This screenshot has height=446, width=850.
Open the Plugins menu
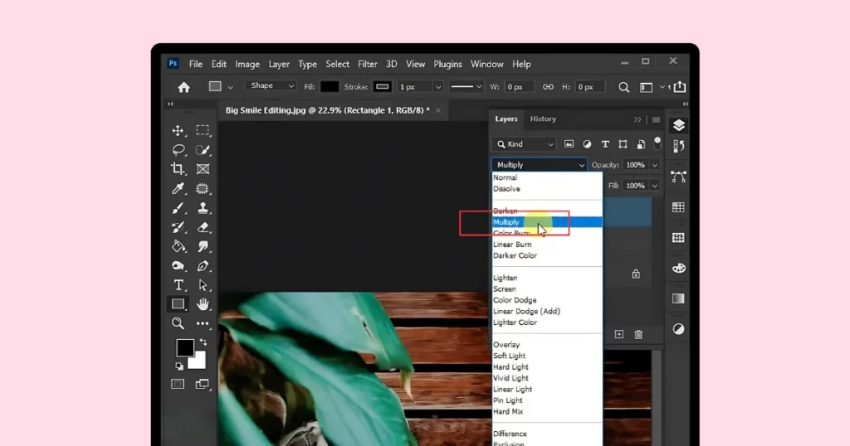pos(447,64)
